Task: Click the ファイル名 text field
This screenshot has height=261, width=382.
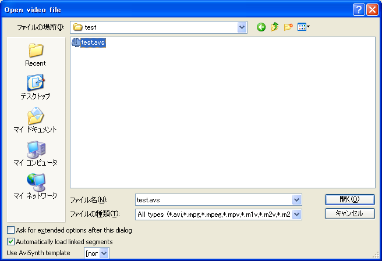Action: [x=213, y=200]
